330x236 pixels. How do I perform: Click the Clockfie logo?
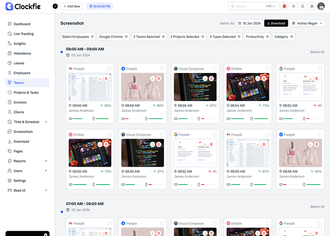click(23, 6)
